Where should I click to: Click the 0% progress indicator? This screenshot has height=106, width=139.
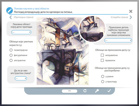pyautogui.click(x=69, y=91)
